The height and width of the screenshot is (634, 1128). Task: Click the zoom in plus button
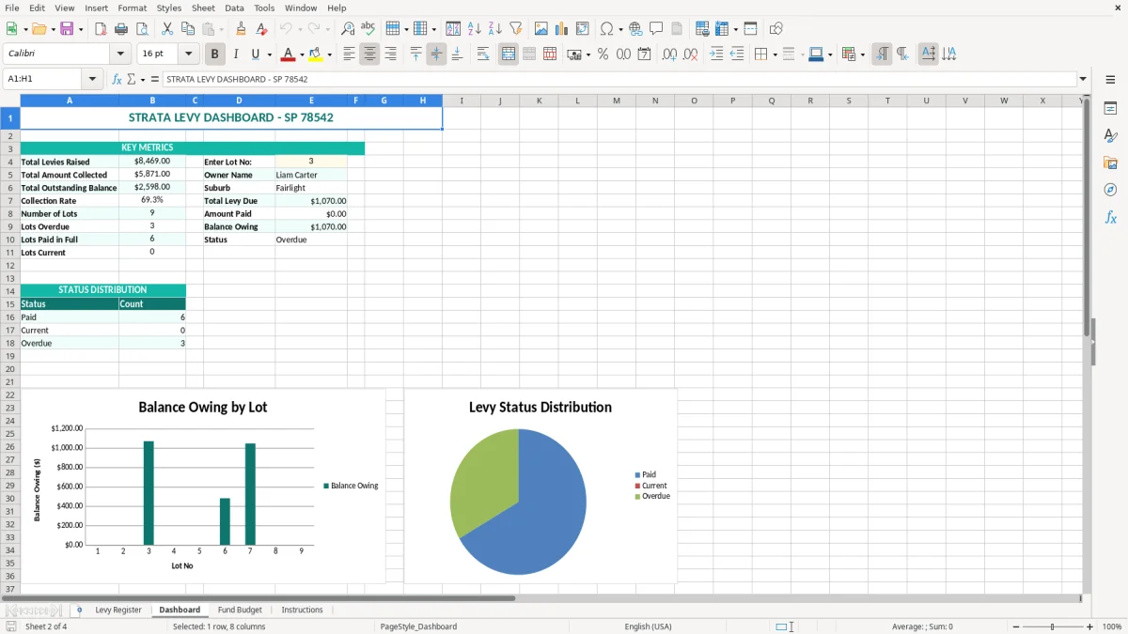(1090, 626)
